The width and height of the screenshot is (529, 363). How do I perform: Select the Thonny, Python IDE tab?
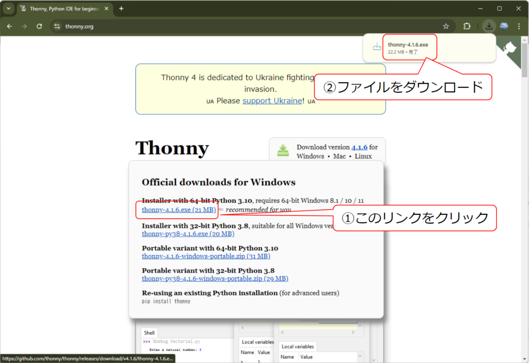(x=64, y=9)
